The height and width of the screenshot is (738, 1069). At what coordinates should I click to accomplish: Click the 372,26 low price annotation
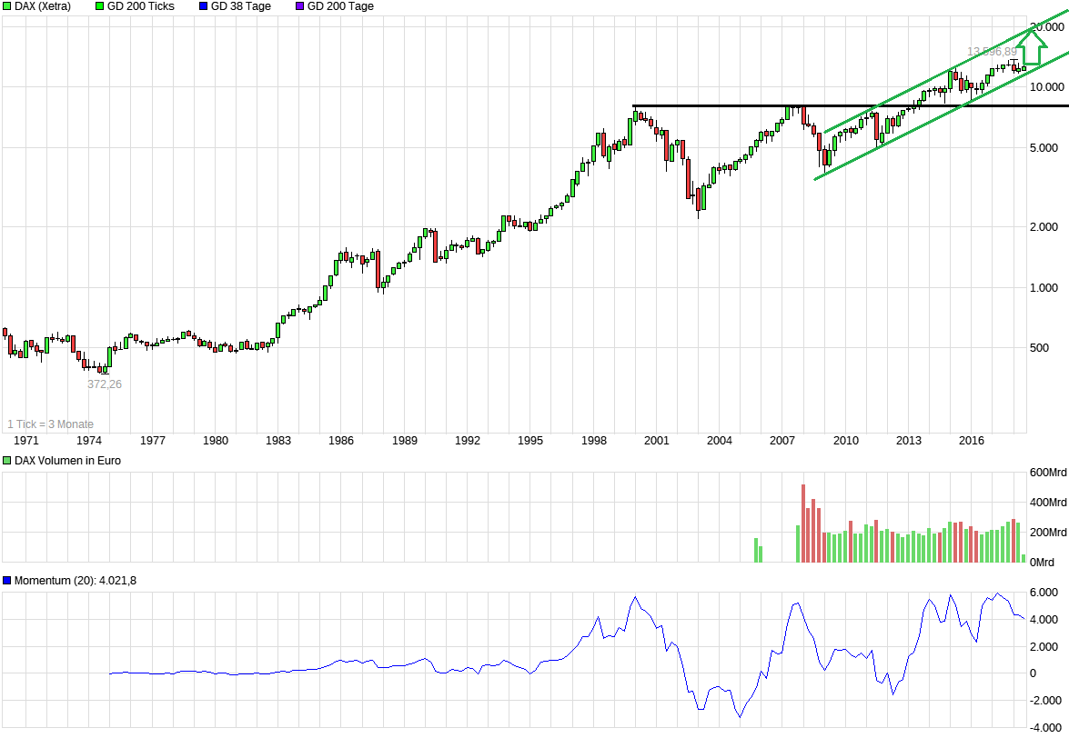pyautogui.click(x=105, y=384)
